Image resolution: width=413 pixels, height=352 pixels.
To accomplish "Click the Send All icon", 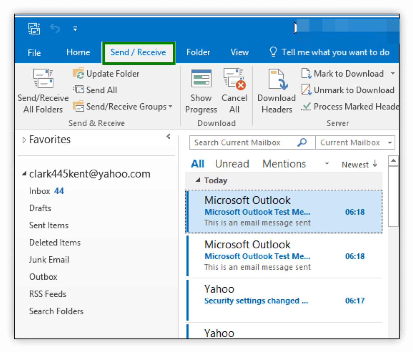I will coord(78,90).
